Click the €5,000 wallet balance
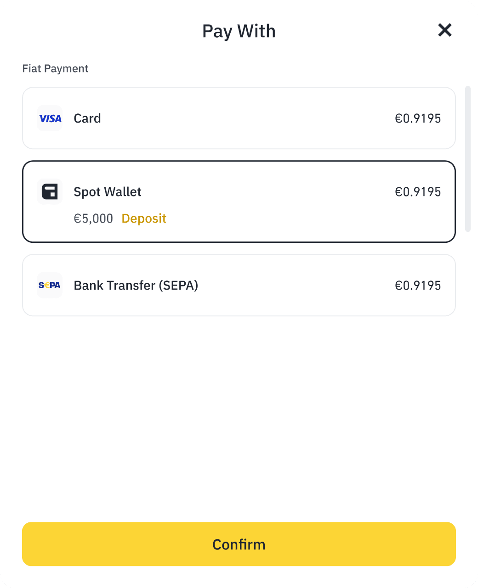Viewport: 478px width, 588px height. tap(93, 218)
